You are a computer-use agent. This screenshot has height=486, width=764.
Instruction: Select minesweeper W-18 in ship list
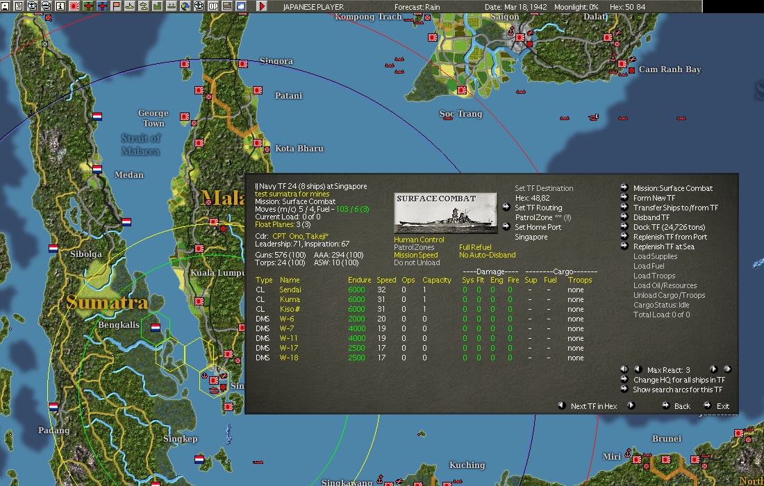(x=288, y=358)
